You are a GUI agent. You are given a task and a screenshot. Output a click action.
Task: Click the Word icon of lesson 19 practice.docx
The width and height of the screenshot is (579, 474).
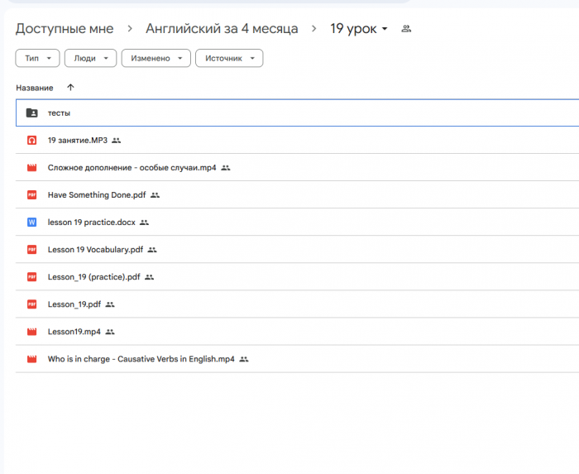[x=31, y=223]
